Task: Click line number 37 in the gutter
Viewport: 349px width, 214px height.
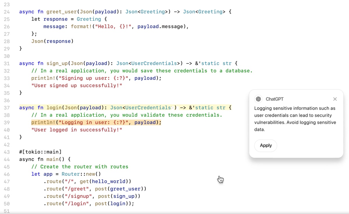Action: (x=7, y=108)
